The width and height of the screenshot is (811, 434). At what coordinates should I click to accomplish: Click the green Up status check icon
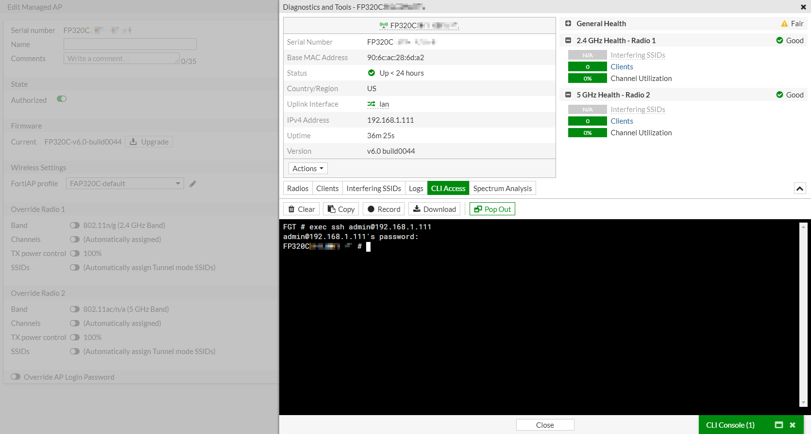tap(372, 73)
